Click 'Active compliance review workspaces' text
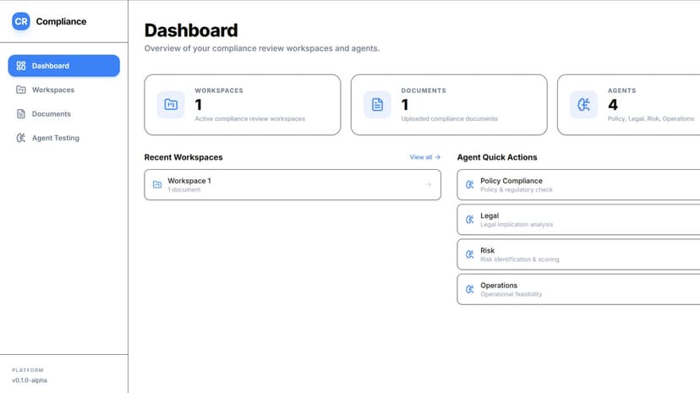 pyautogui.click(x=250, y=118)
